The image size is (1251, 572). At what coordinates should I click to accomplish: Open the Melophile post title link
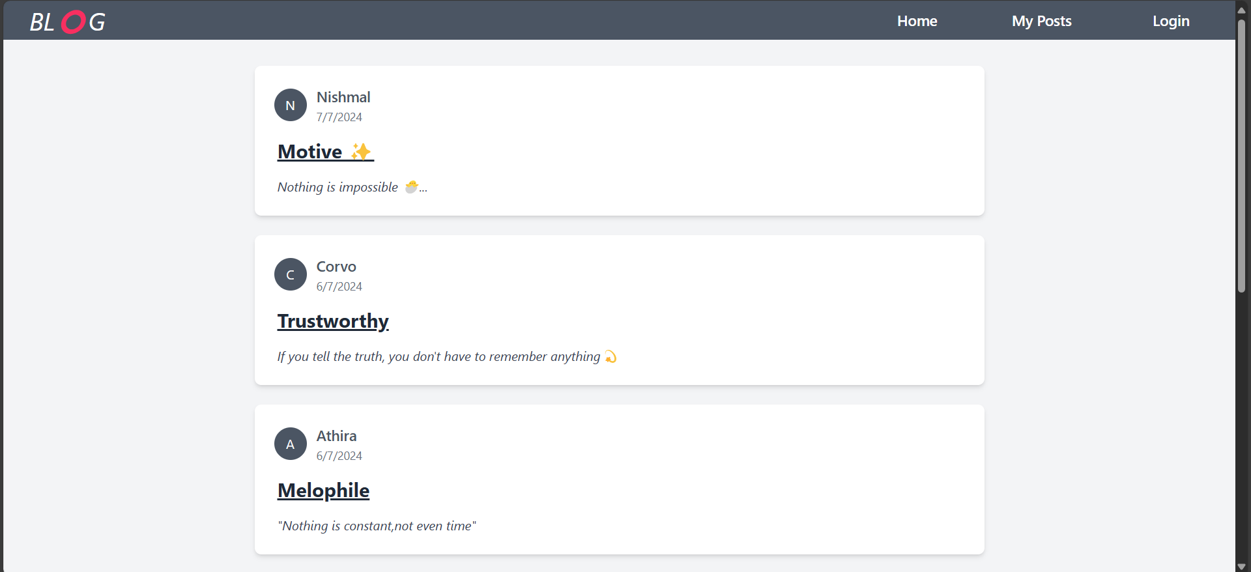tap(323, 491)
